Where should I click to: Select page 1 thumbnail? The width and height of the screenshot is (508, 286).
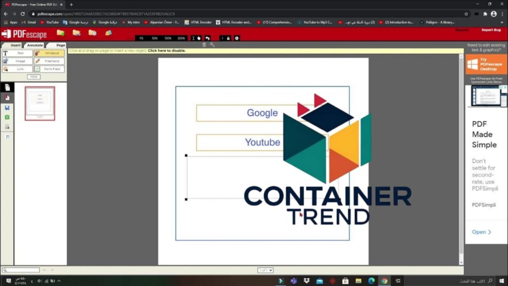coord(40,103)
